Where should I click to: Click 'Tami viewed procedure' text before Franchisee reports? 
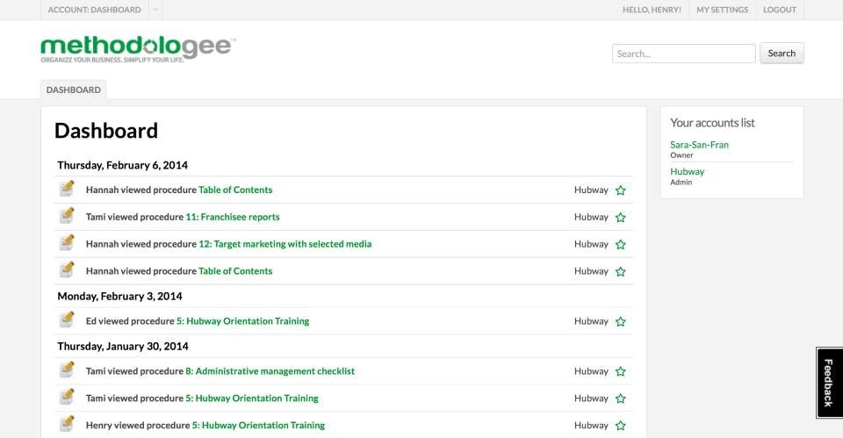(134, 217)
